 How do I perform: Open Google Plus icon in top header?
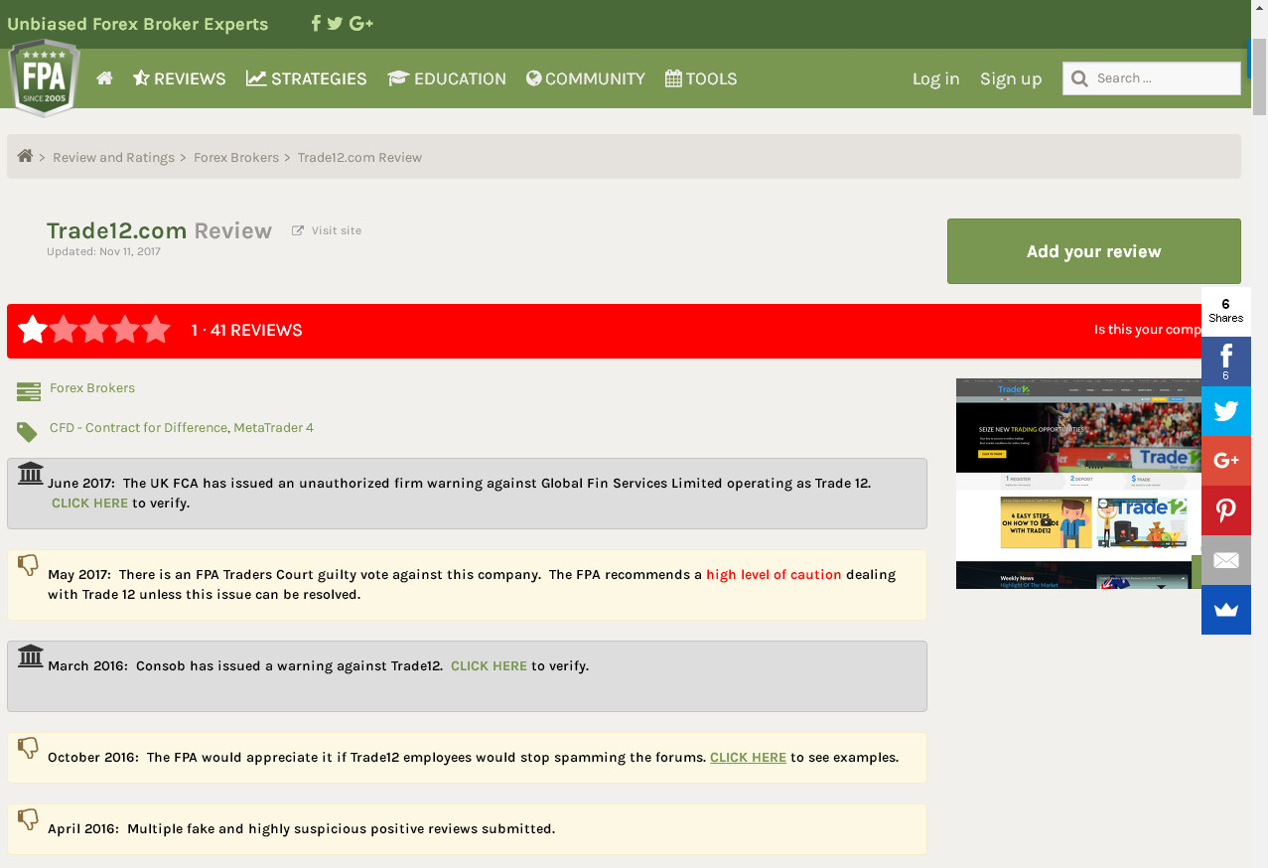(361, 23)
